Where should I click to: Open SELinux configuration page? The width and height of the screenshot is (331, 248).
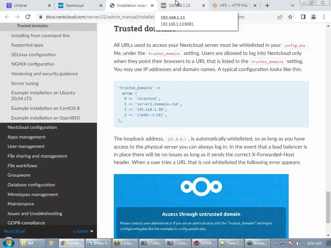(34, 55)
